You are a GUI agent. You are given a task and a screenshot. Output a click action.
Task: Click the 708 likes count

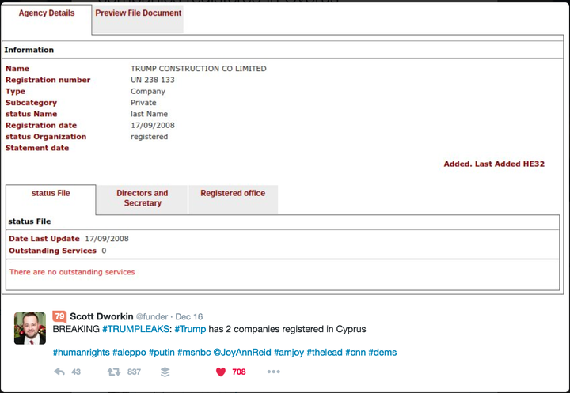(239, 372)
